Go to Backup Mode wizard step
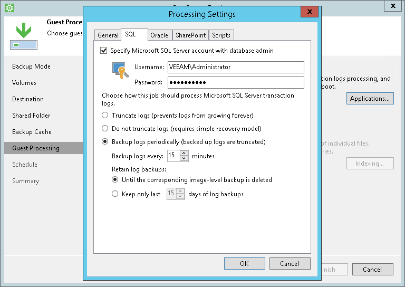The image size is (405, 287). point(31,66)
